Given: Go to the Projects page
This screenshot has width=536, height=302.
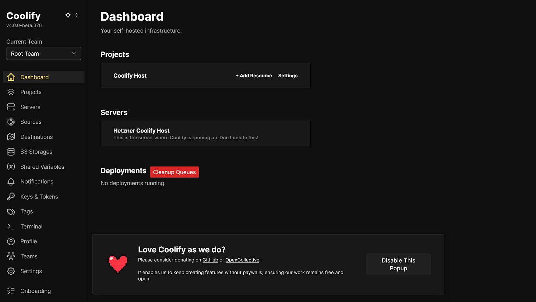Looking at the screenshot, I should pos(30,92).
